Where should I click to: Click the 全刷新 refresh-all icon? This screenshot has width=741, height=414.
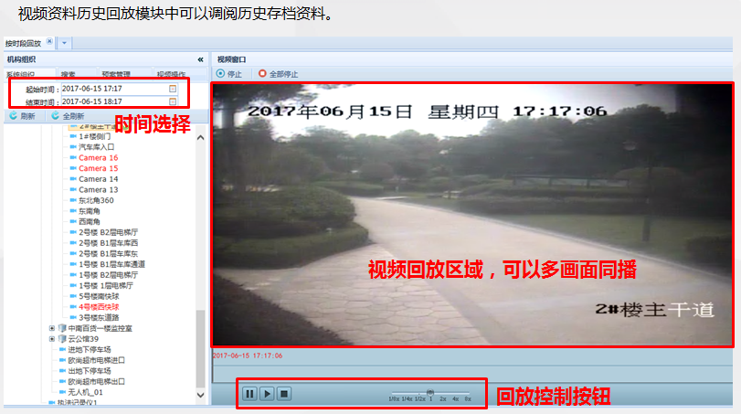click(56, 116)
